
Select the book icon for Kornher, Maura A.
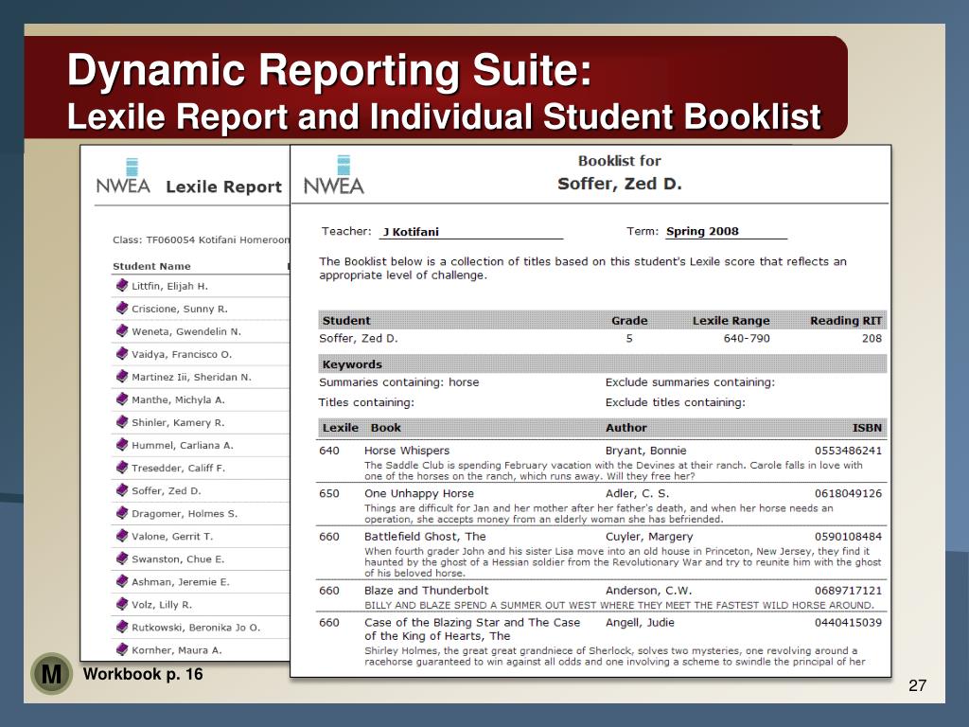click(122, 649)
